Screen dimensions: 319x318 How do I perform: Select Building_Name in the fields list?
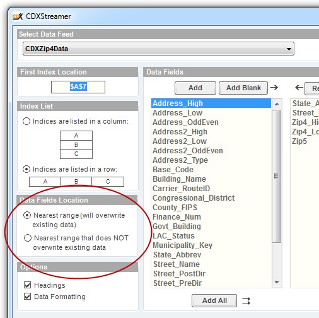tap(211, 179)
